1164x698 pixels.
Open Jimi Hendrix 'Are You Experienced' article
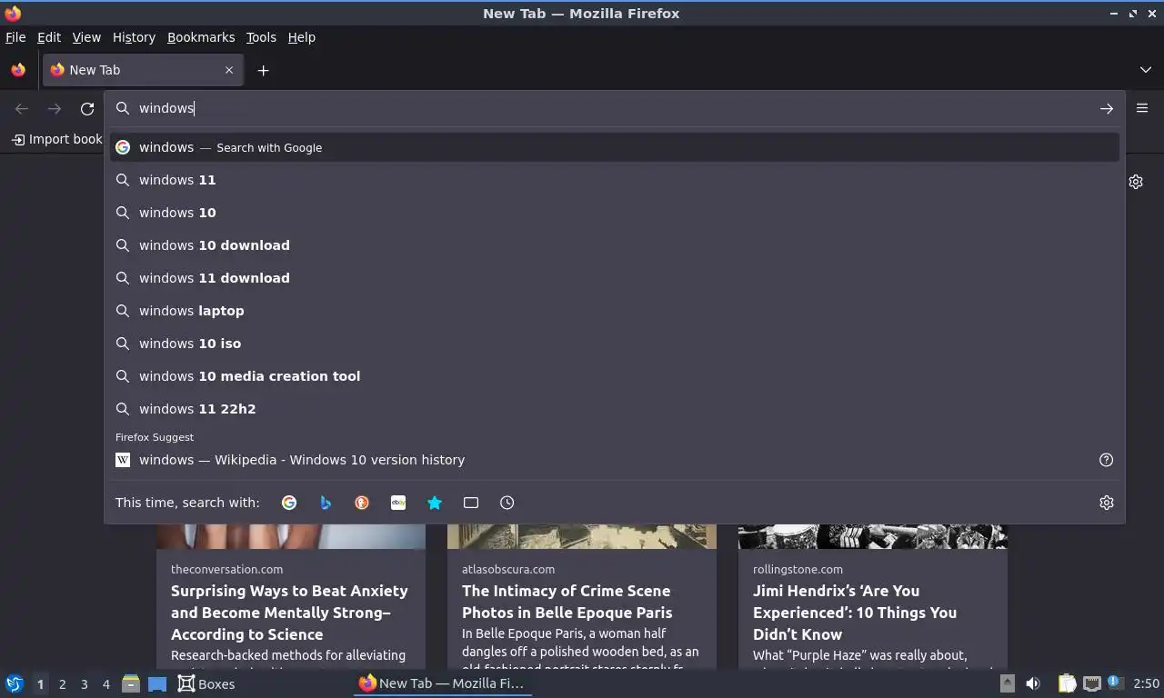(855, 613)
